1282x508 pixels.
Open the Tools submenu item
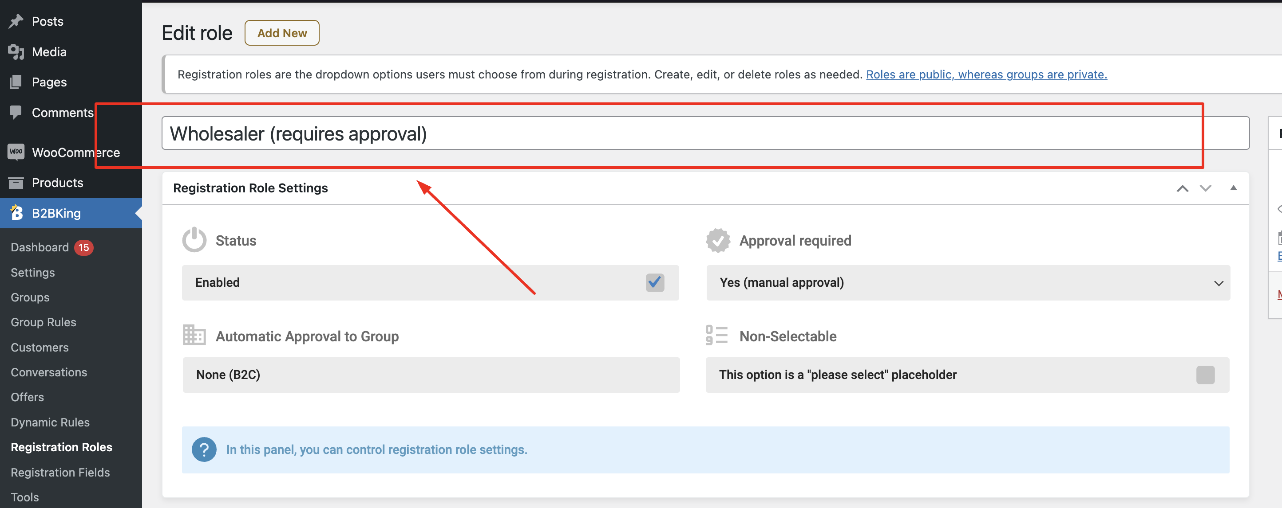25,497
